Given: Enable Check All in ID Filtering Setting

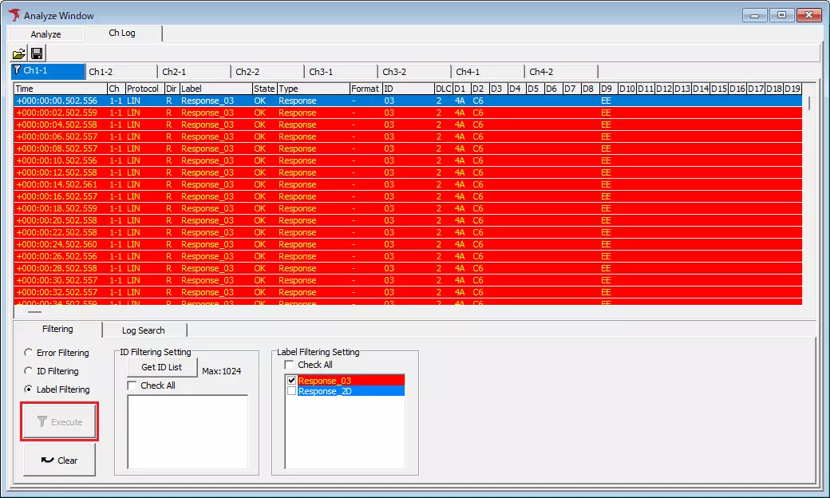Looking at the screenshot, I should [132, 385].
